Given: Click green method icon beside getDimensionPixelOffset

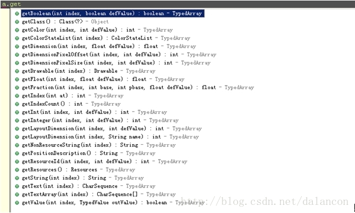Looking at the screenshot, I should coord(17,54).
